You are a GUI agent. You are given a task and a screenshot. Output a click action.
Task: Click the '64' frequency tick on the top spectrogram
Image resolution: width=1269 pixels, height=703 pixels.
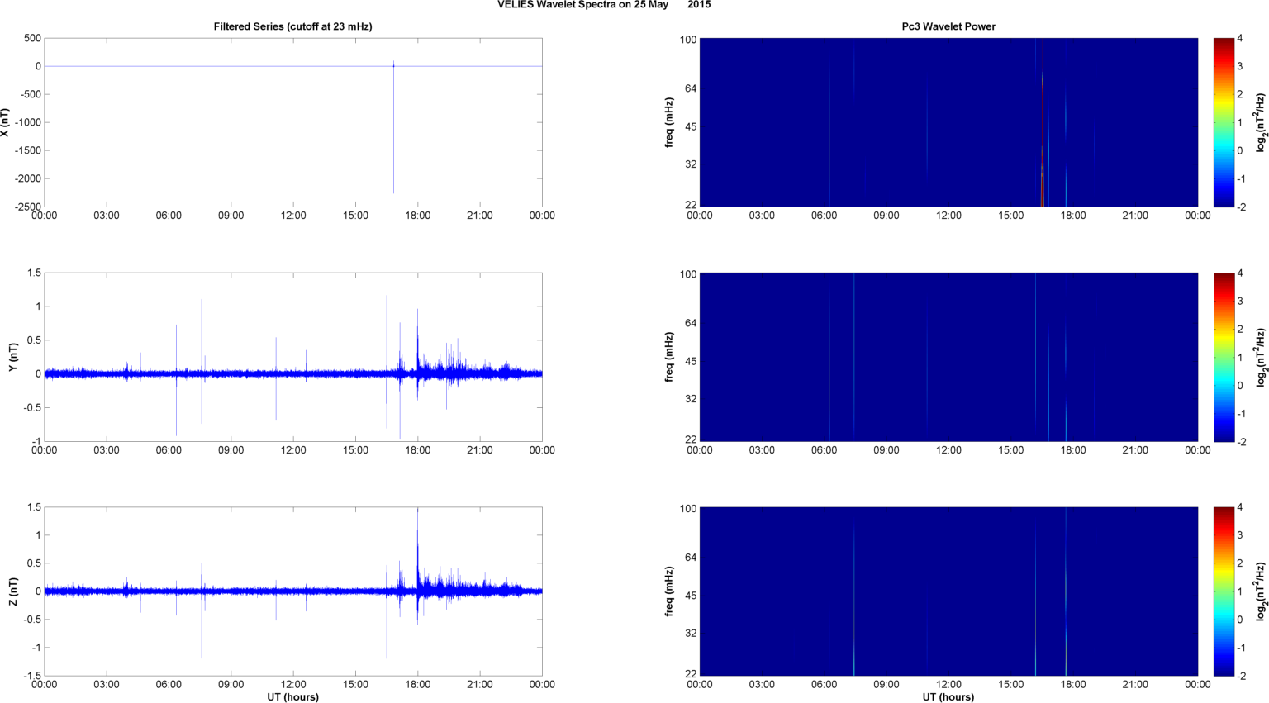[x=691, y=88]
